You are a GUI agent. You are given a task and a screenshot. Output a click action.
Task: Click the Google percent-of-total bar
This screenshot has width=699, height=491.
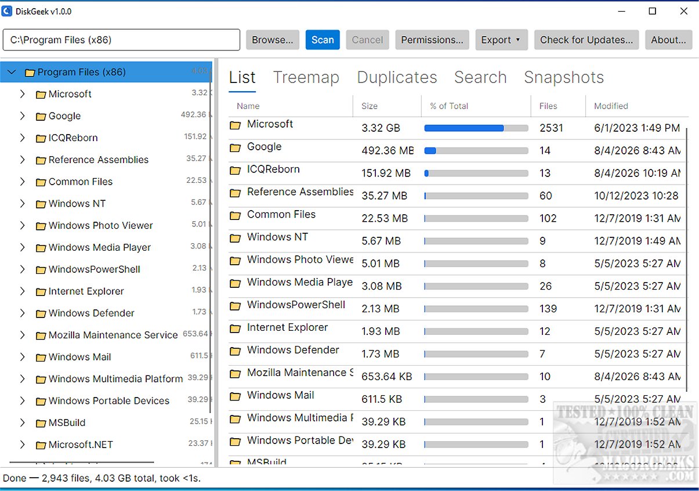(476, 151)
